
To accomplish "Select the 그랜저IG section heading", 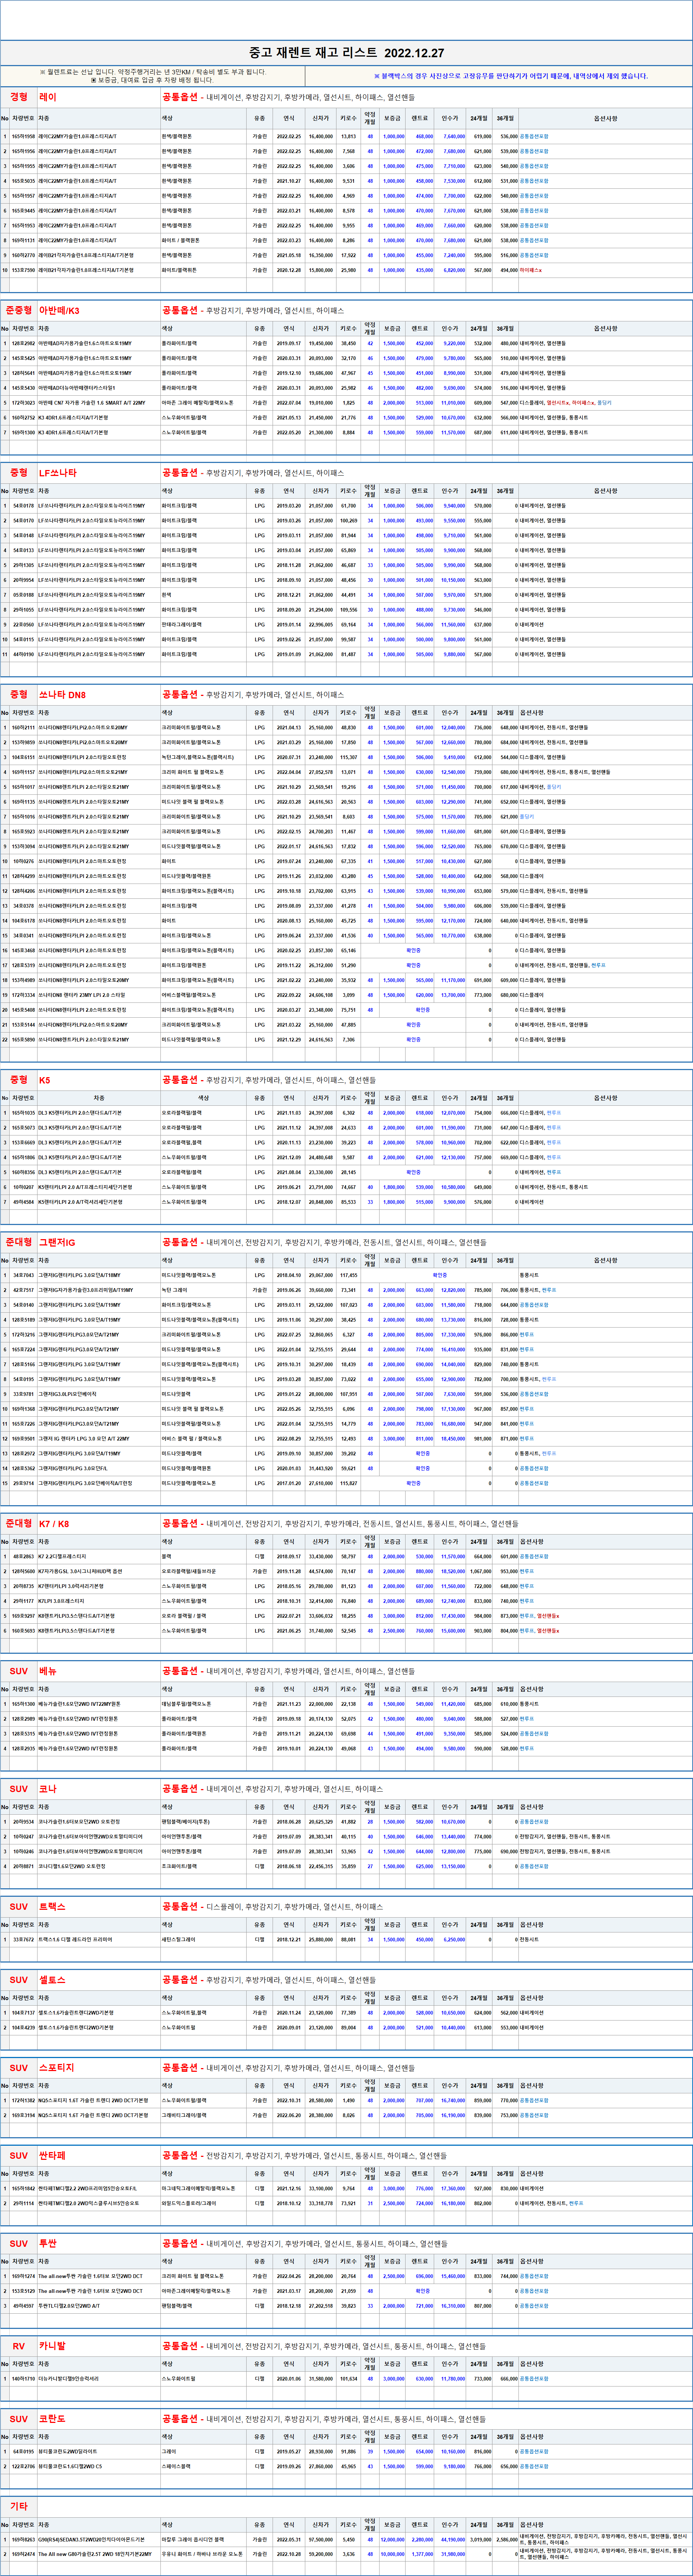I will point(57,1242).
